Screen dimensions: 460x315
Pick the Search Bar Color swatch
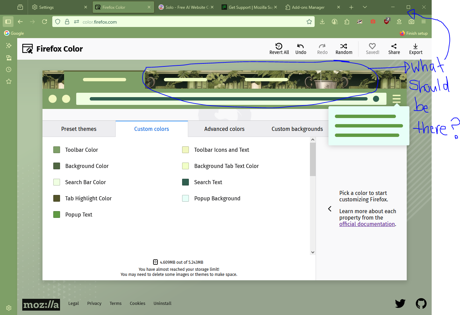[x=57, y=182]
